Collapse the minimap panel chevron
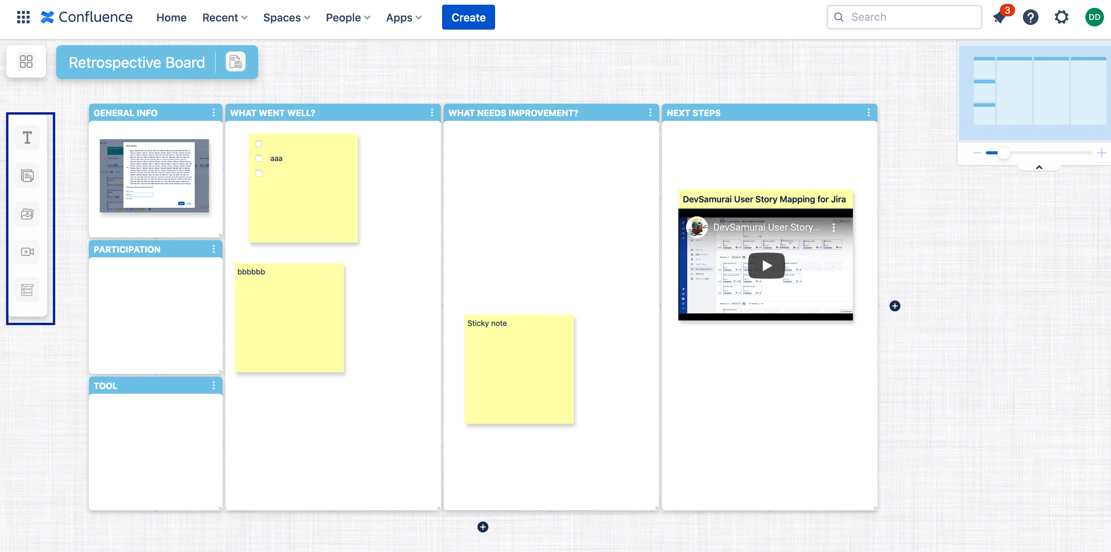The height and width of the screenshot is (552, 1111). pyautogui.click(x=1039, y=167)
